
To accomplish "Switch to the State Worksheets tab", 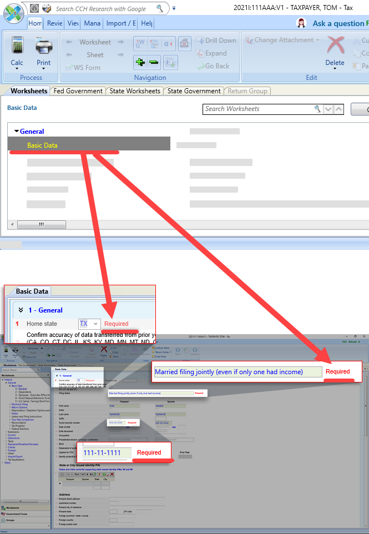I will coord(135,91).
